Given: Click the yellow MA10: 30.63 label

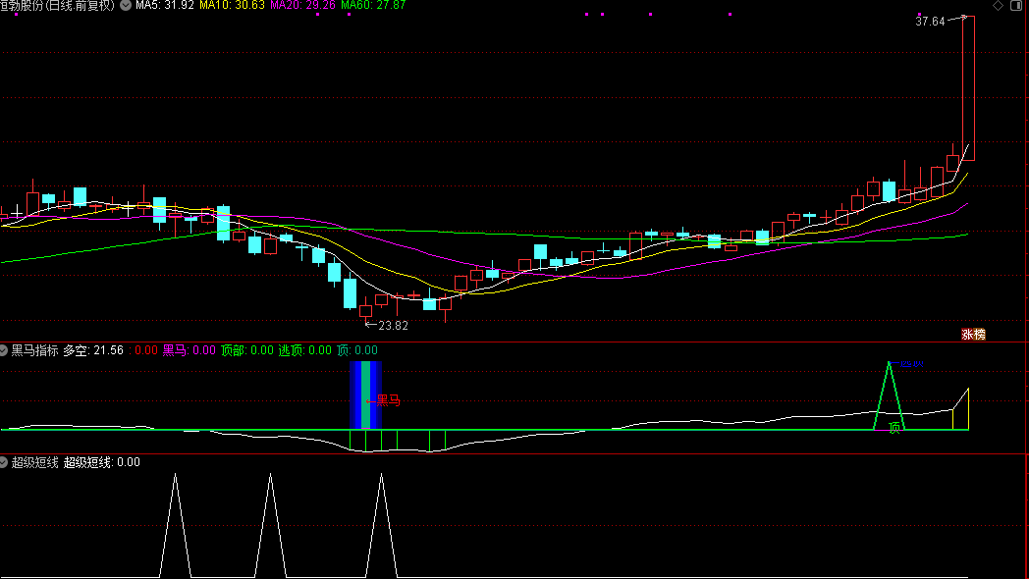Looking at the screenshot, I should (232, 5).
